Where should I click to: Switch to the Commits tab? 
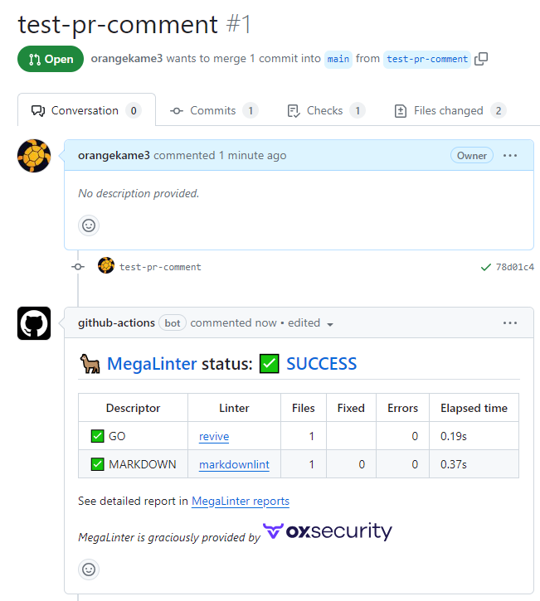[x=214, y=111]
